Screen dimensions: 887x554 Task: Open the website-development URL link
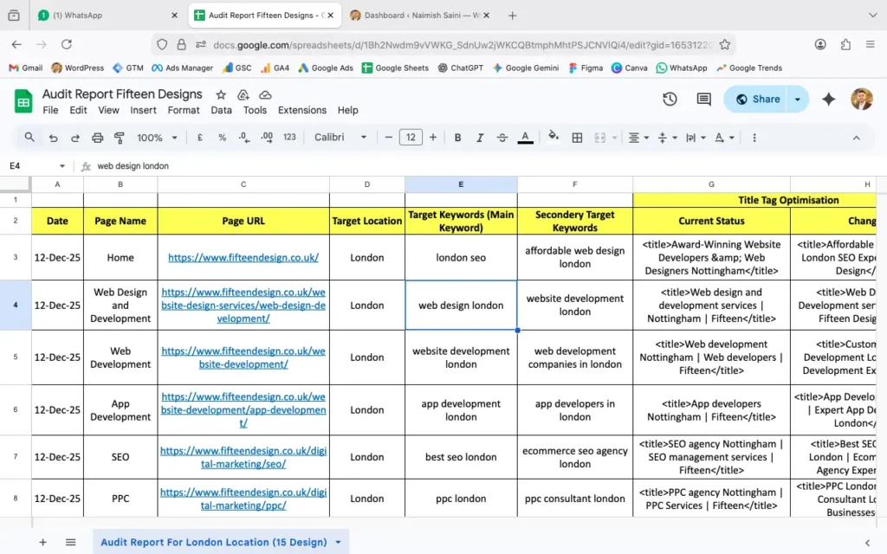(x=243, y=358)
